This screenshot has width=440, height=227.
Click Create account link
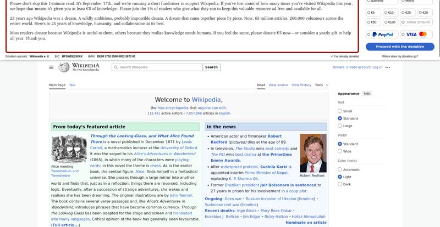359,67
